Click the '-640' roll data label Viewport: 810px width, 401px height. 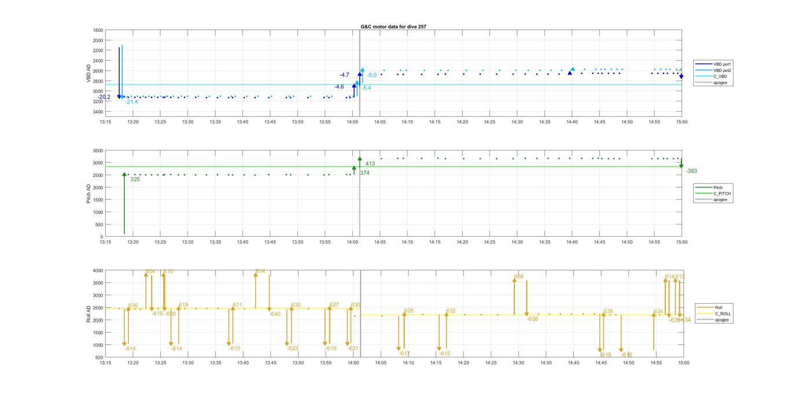275,314
